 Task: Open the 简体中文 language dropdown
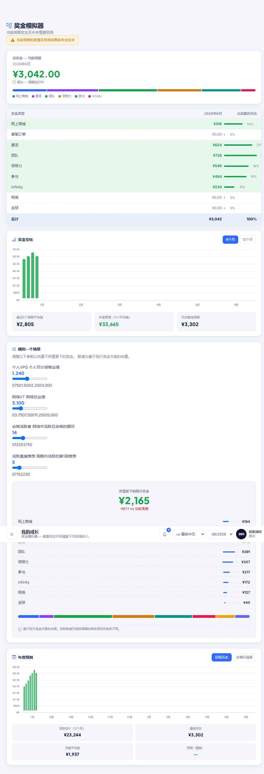click(x=189, y=534)
